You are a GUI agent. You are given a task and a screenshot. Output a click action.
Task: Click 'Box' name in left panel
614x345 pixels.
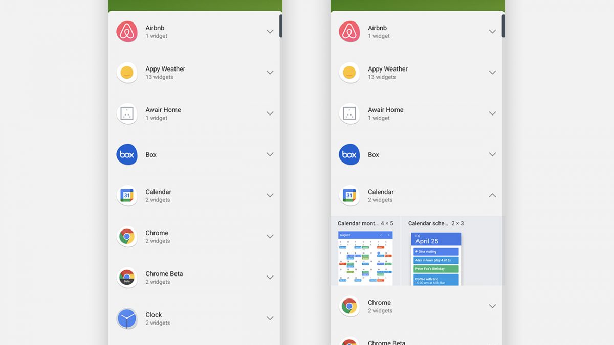pos(151,155)
